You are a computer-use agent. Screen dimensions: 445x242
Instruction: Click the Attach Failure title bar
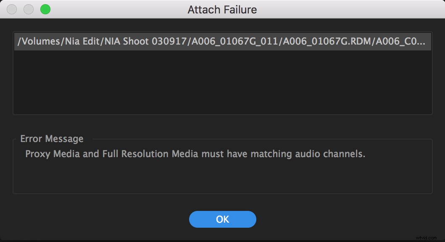[x=222, y=9]
